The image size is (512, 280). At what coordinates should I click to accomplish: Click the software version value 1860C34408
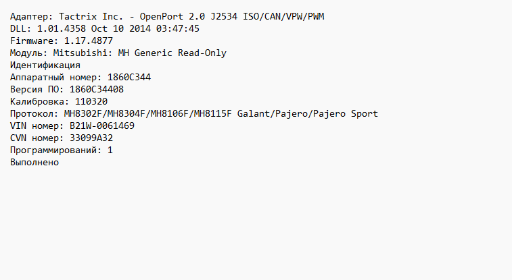97,89
